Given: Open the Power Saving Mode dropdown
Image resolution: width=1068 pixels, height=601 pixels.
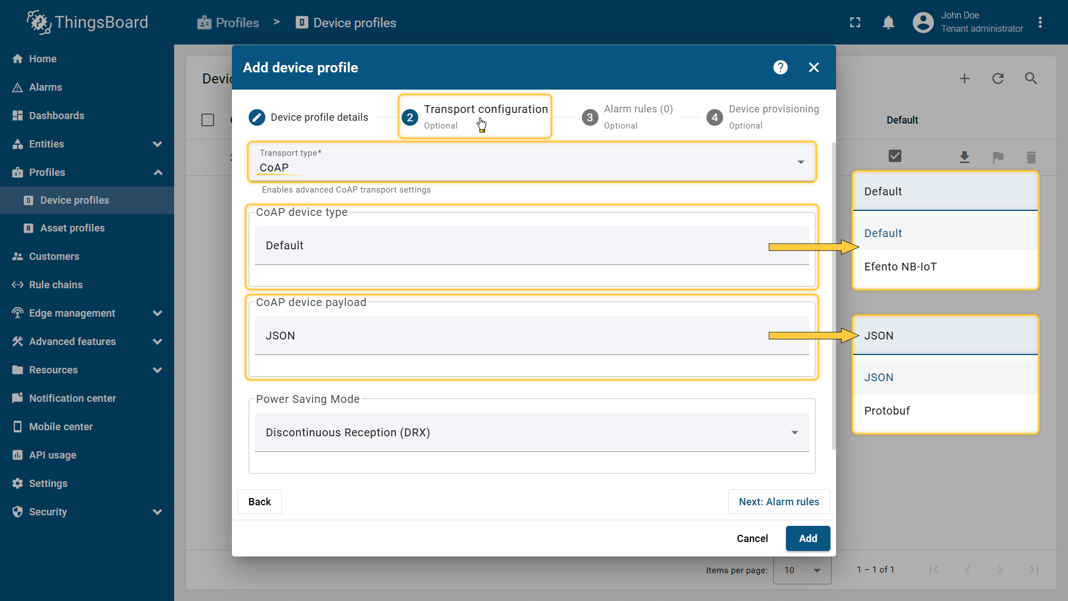Looking at the screenshot, I should [531, 432].
